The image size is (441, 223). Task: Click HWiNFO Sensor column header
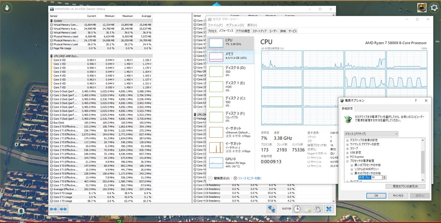pos(64,16)
